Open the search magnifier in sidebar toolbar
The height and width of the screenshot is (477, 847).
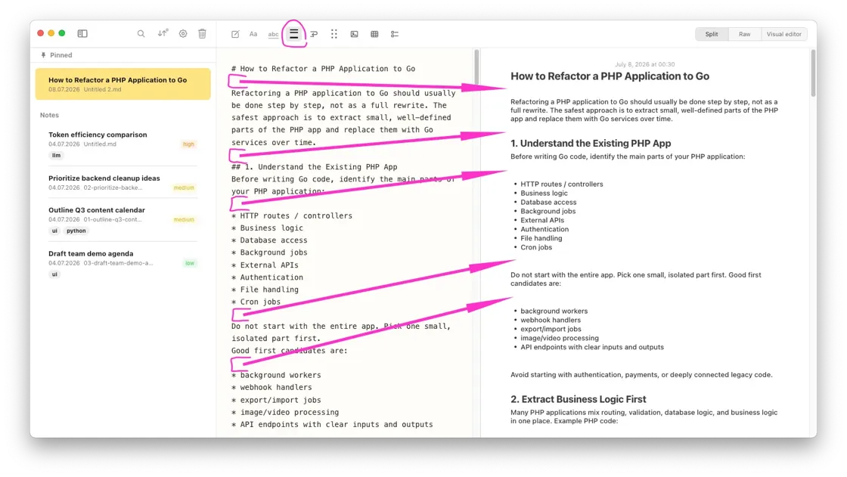pyautogui.click(x=141, y=33)
